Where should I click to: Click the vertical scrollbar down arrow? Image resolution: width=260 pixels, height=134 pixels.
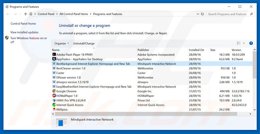click(255, 110)
